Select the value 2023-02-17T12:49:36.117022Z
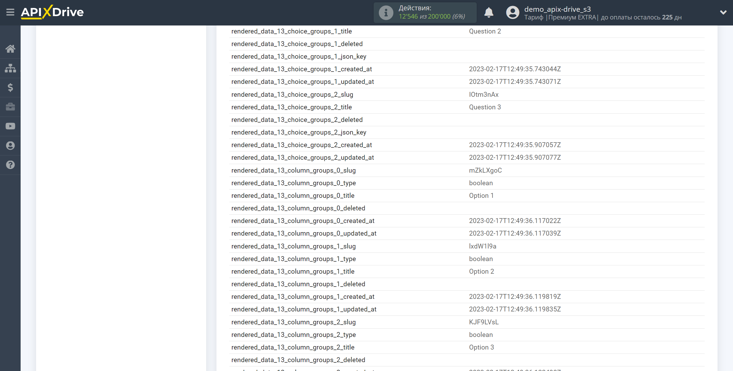 [515, 221]
